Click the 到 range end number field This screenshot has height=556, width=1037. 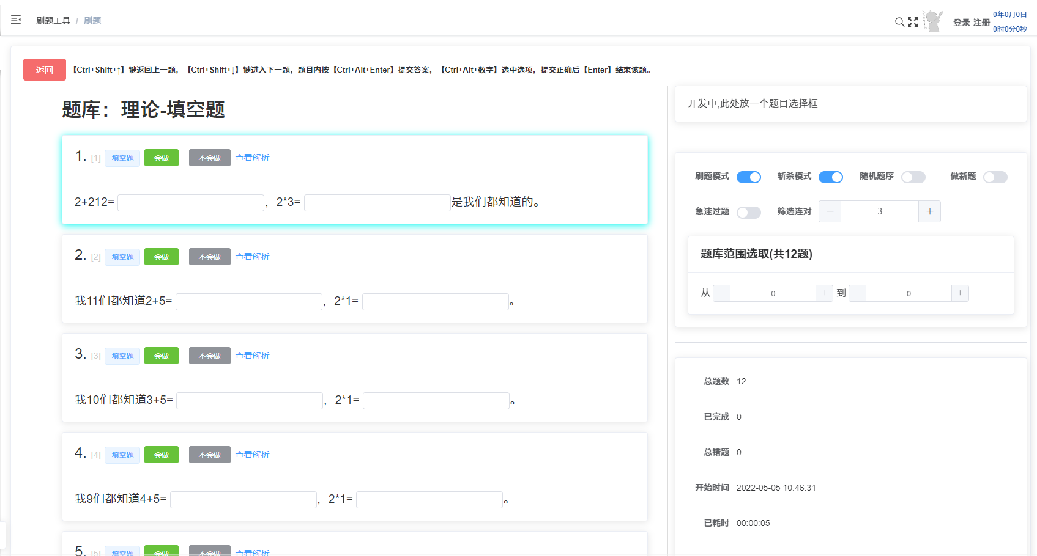coord(909,293)
